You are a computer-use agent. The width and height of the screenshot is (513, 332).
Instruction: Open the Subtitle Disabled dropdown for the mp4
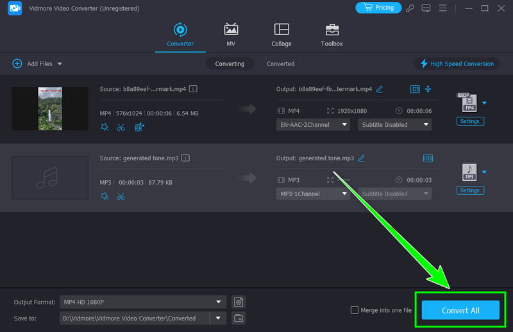(x=394, y=125)
